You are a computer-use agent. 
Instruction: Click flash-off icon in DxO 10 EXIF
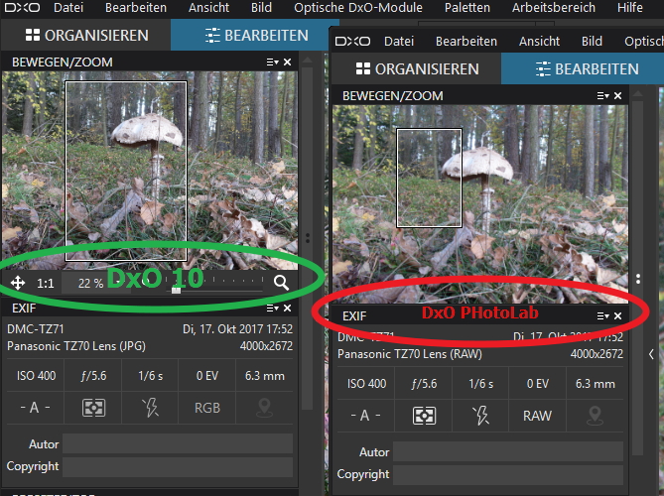coord(150,408)
